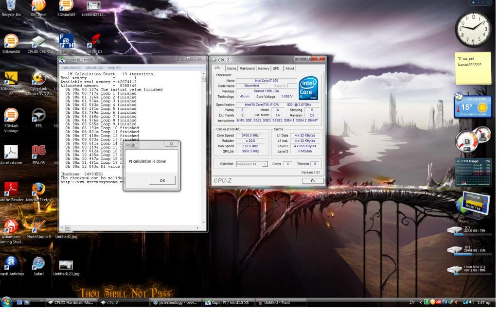Open the Help menu in Super PI

click(x=114, y=68)
